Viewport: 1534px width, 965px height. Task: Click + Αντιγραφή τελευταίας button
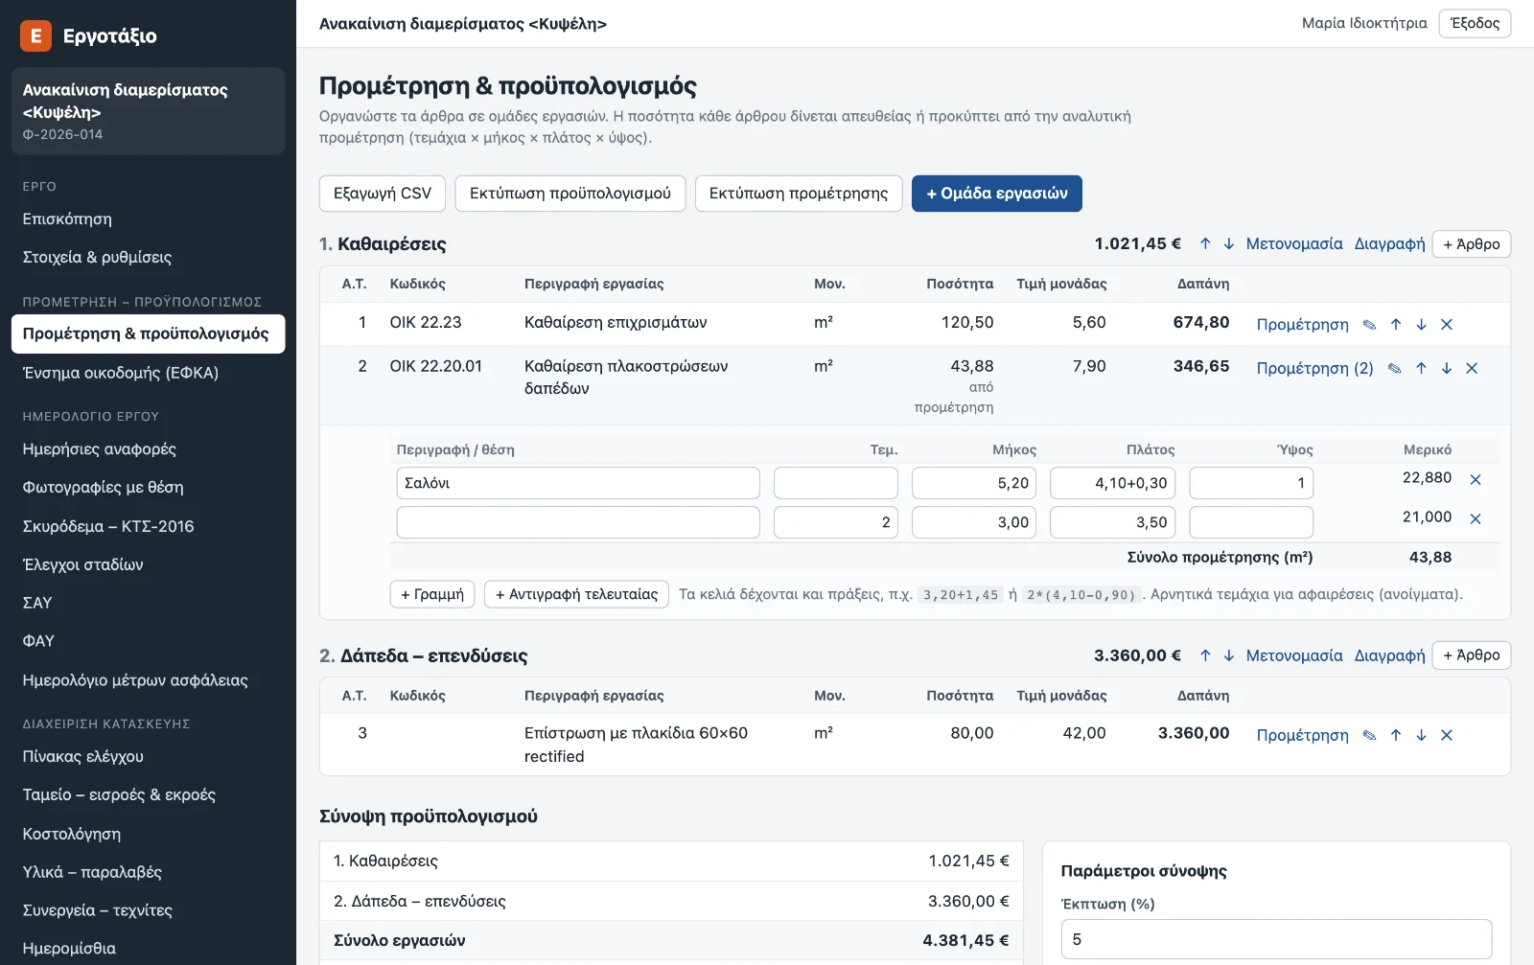click(x=576, y=594)
